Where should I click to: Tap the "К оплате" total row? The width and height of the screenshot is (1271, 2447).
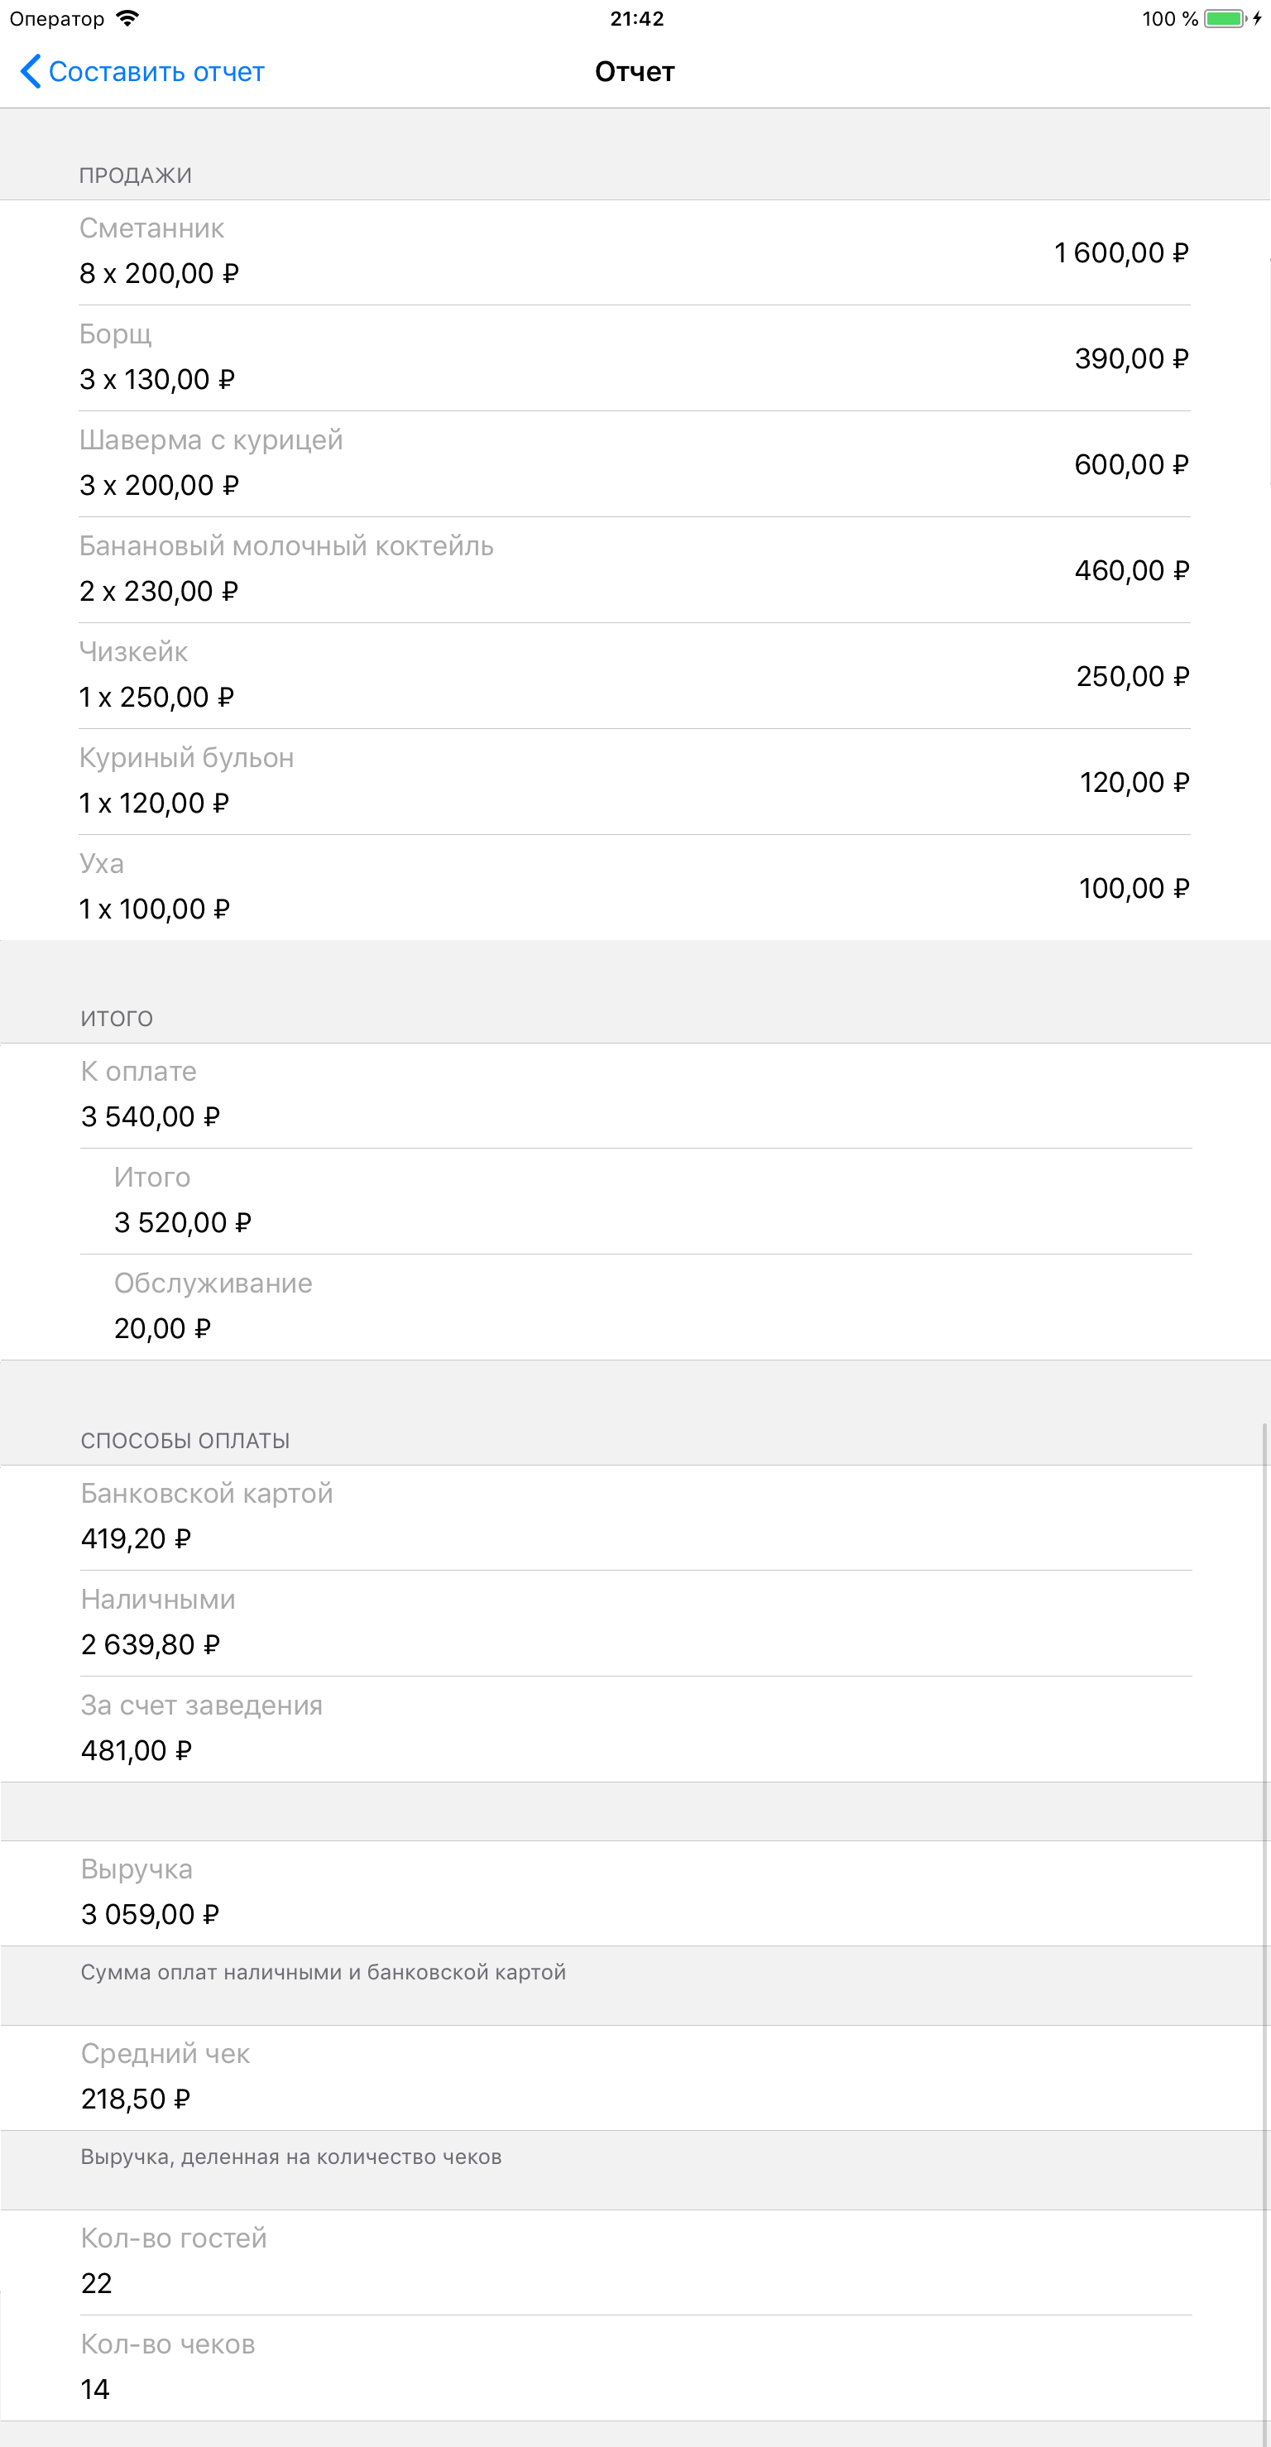(x=635, y=1096)
